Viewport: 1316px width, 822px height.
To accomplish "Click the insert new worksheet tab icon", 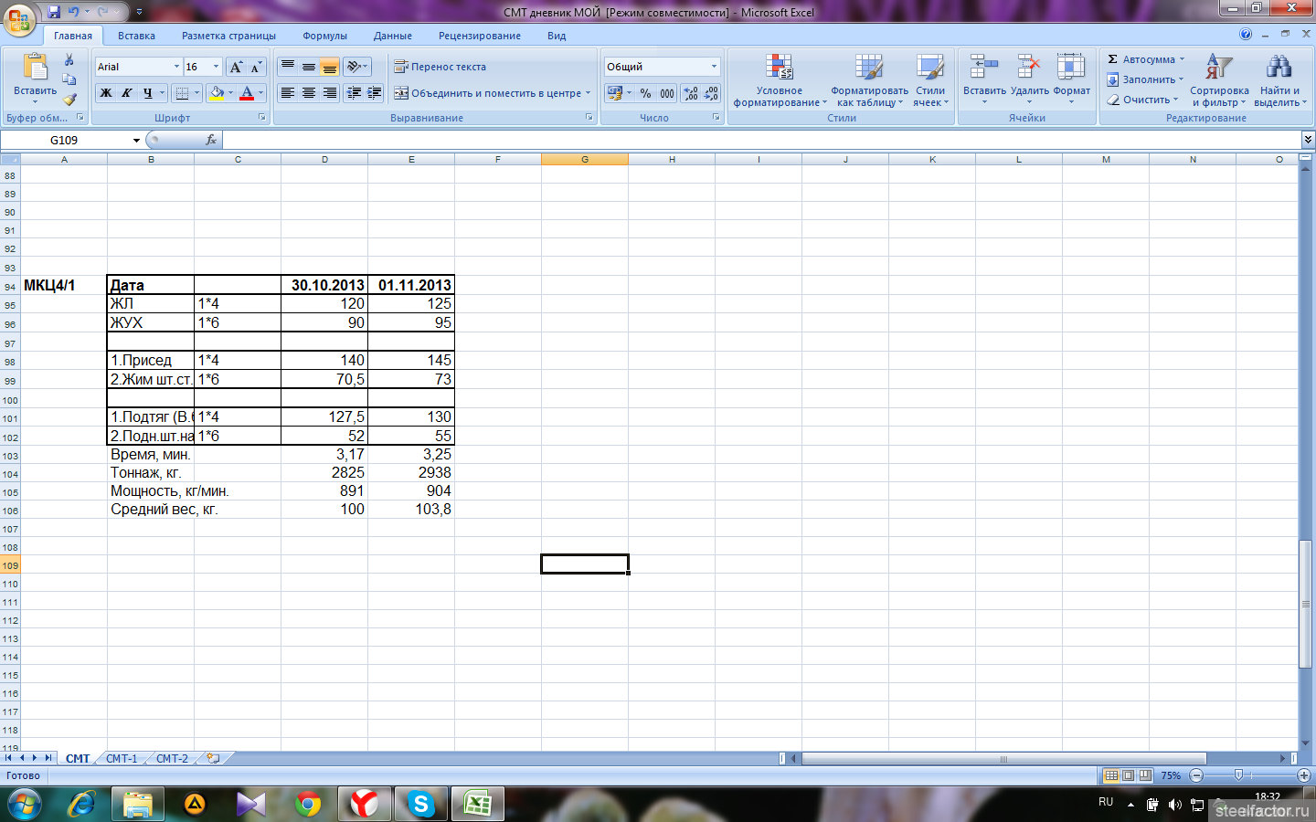I will point(213,758).
